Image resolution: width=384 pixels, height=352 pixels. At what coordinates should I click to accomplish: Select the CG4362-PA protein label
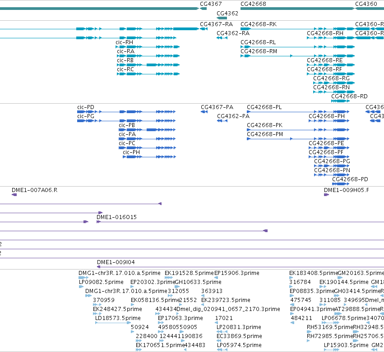tap(233, 116)
